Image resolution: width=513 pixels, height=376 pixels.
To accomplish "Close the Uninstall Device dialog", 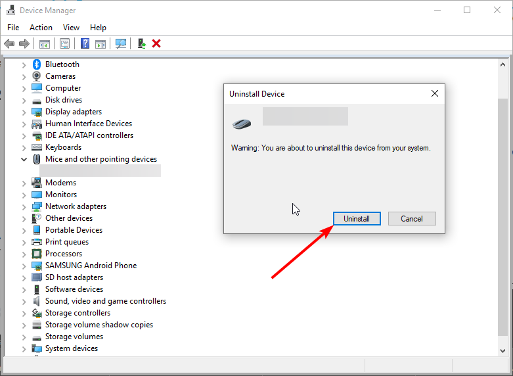I will click(x=435, y=94).
